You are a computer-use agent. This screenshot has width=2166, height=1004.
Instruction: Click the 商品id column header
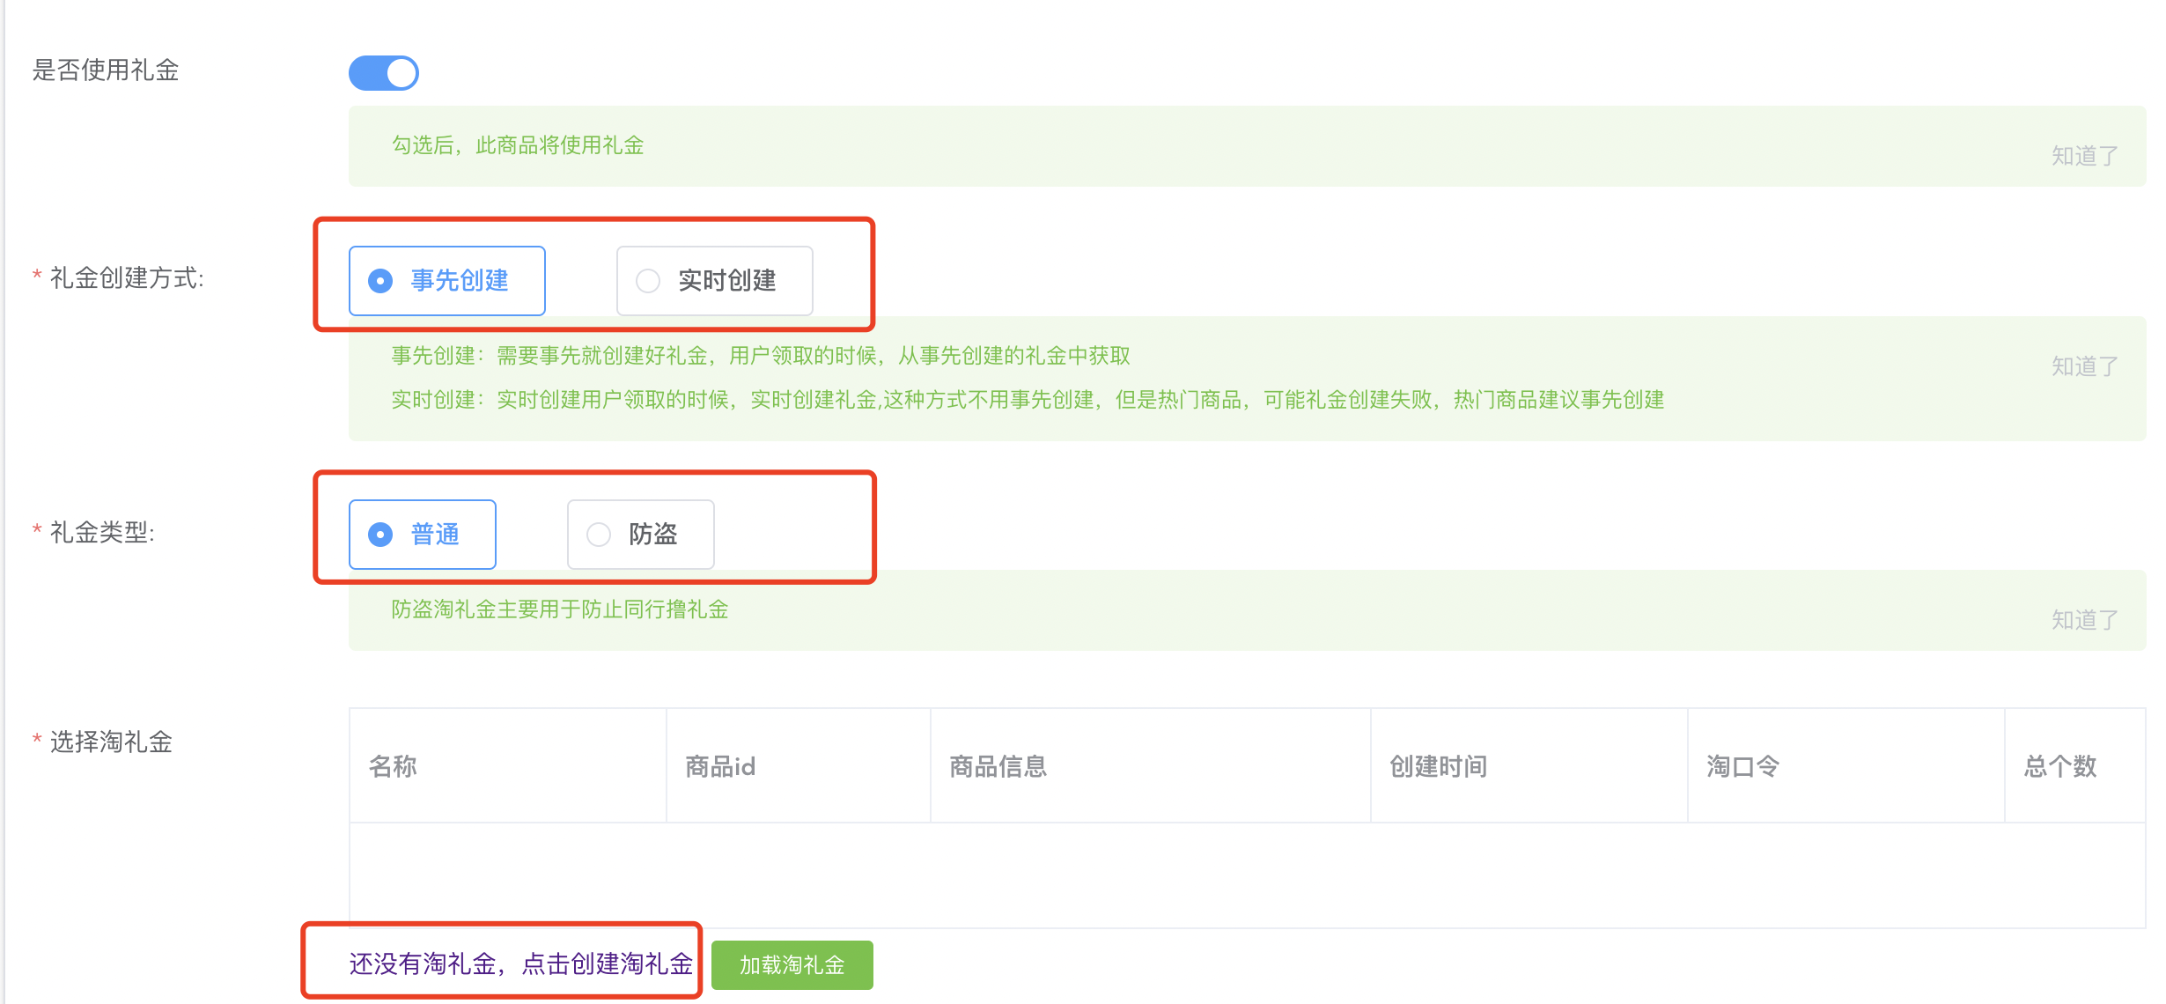click(x=720, y=766)
